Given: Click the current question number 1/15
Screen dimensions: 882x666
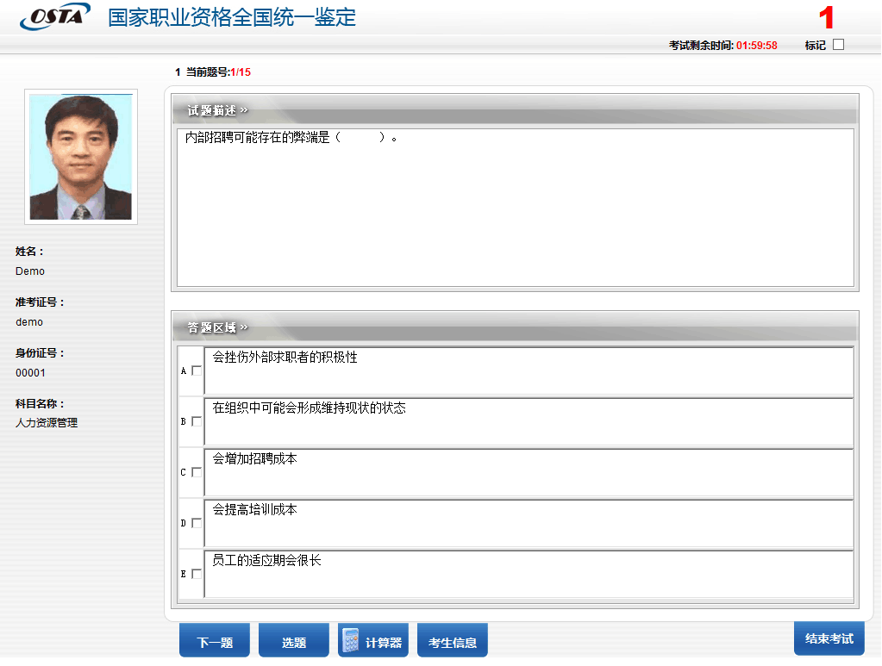Looking at the screenshot, I should (240, 72).
